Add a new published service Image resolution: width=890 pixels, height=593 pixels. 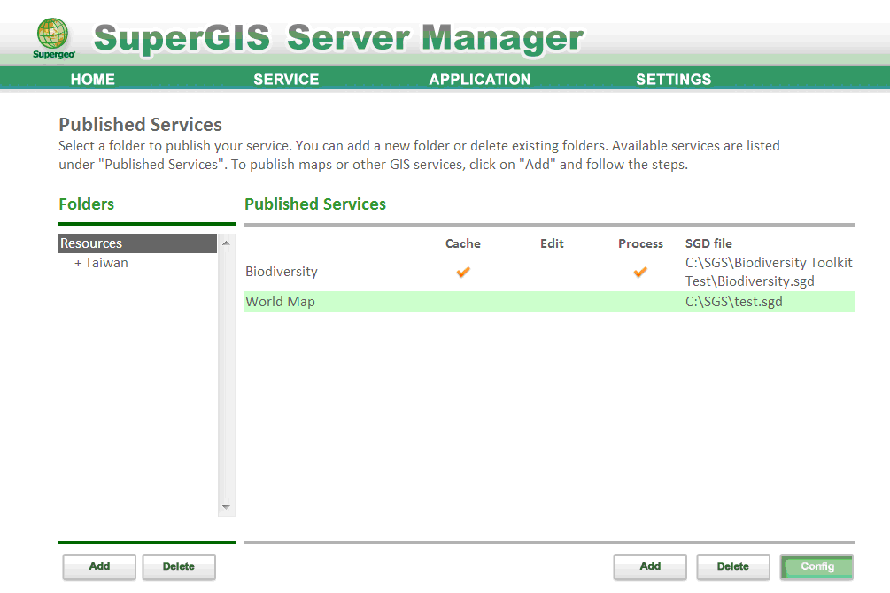[650, 566]
